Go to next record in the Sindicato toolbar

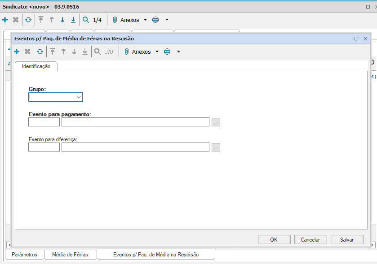(62, 20)
